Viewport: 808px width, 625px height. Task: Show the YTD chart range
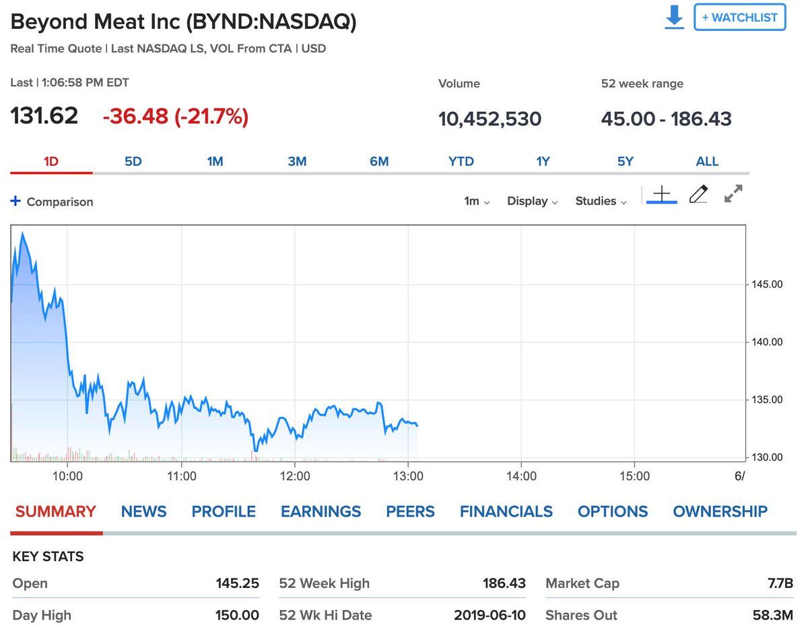tap(461, 162)
